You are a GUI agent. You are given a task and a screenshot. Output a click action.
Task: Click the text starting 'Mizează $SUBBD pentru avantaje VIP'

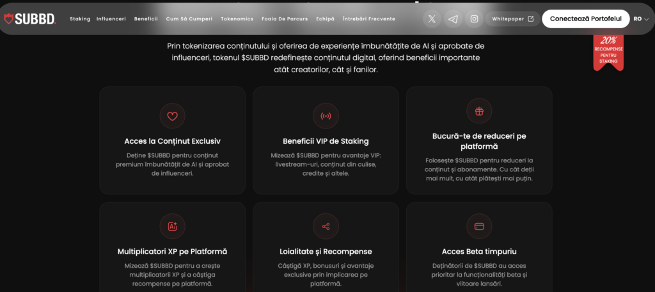pos(326,164)
